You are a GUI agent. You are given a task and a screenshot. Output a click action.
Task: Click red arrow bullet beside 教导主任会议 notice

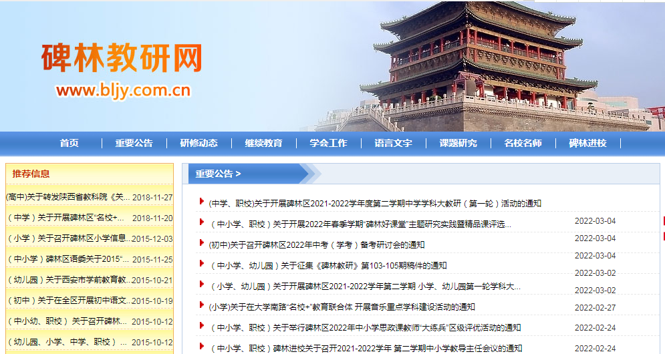[x=202, y=347]
